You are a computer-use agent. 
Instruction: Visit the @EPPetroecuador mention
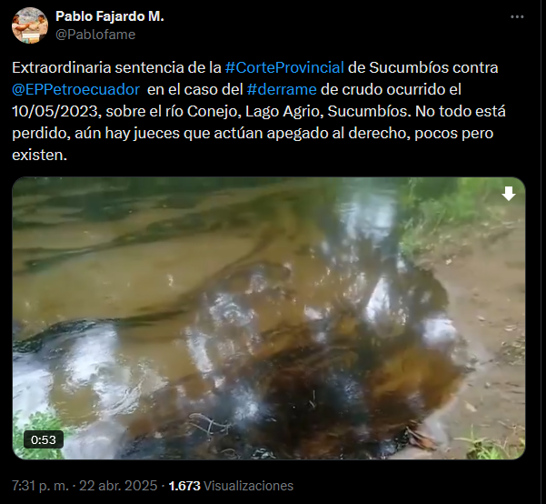pos(75,90)
